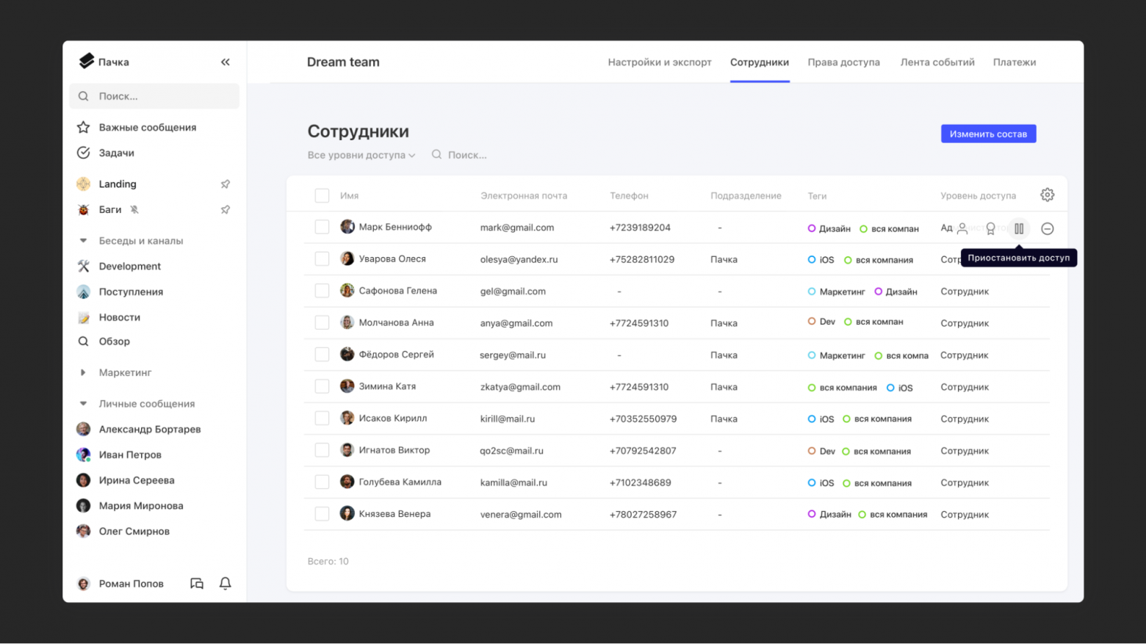Open table column settings via the gear icon
Viewport: 1146px width, 644px height.
pyautogui.click(x=1048, y=195)
